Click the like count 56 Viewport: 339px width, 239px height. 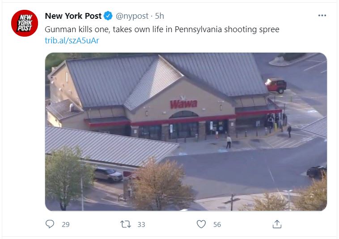click(217, 225)
